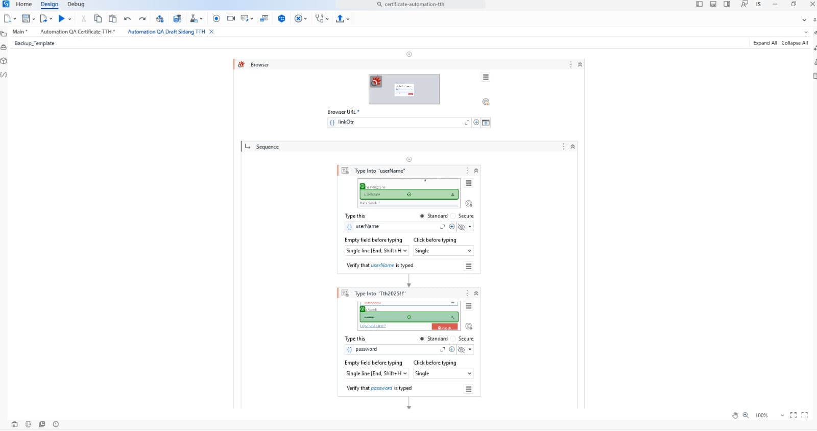The image size is (817, 431).
Task: Collapse the Browser activity chevron
Action: pyautogui.click(x=580, y=65)
